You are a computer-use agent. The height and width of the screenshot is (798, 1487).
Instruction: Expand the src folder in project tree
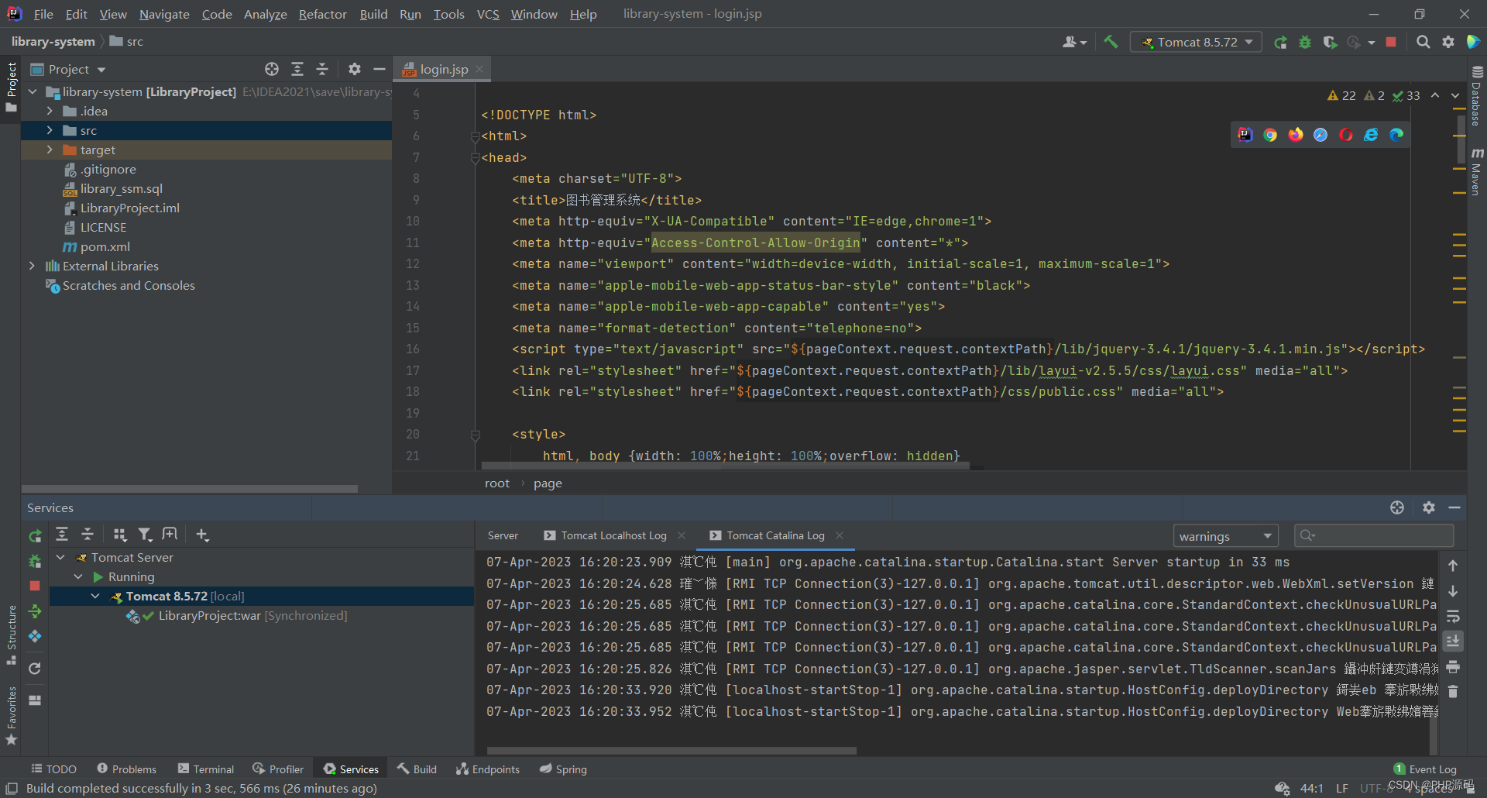tap(50, 130)
